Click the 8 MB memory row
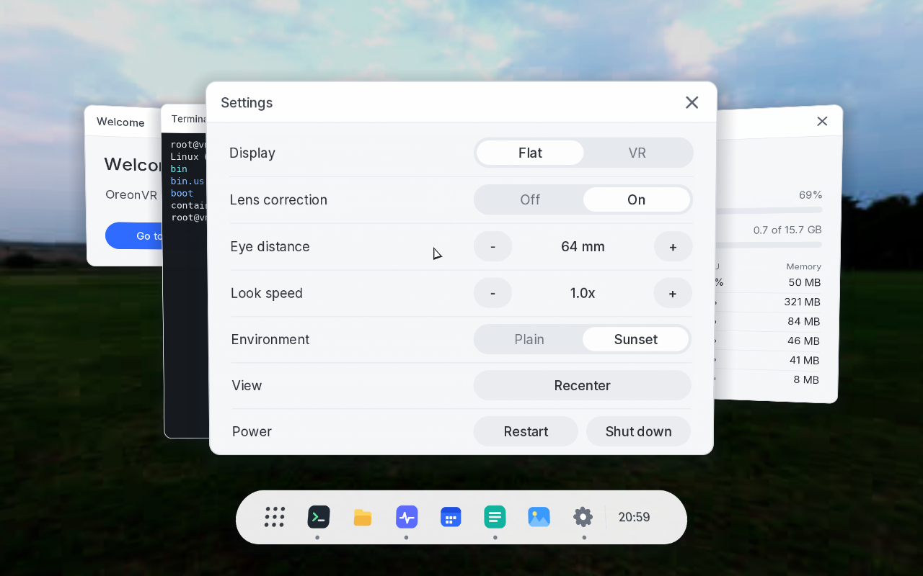 [768, 379]
